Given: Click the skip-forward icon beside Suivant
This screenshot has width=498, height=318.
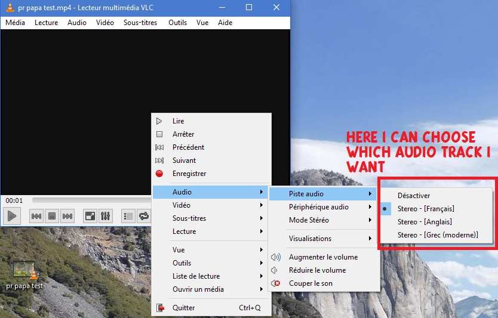Looking at the screenshot, I should (159, 160).
